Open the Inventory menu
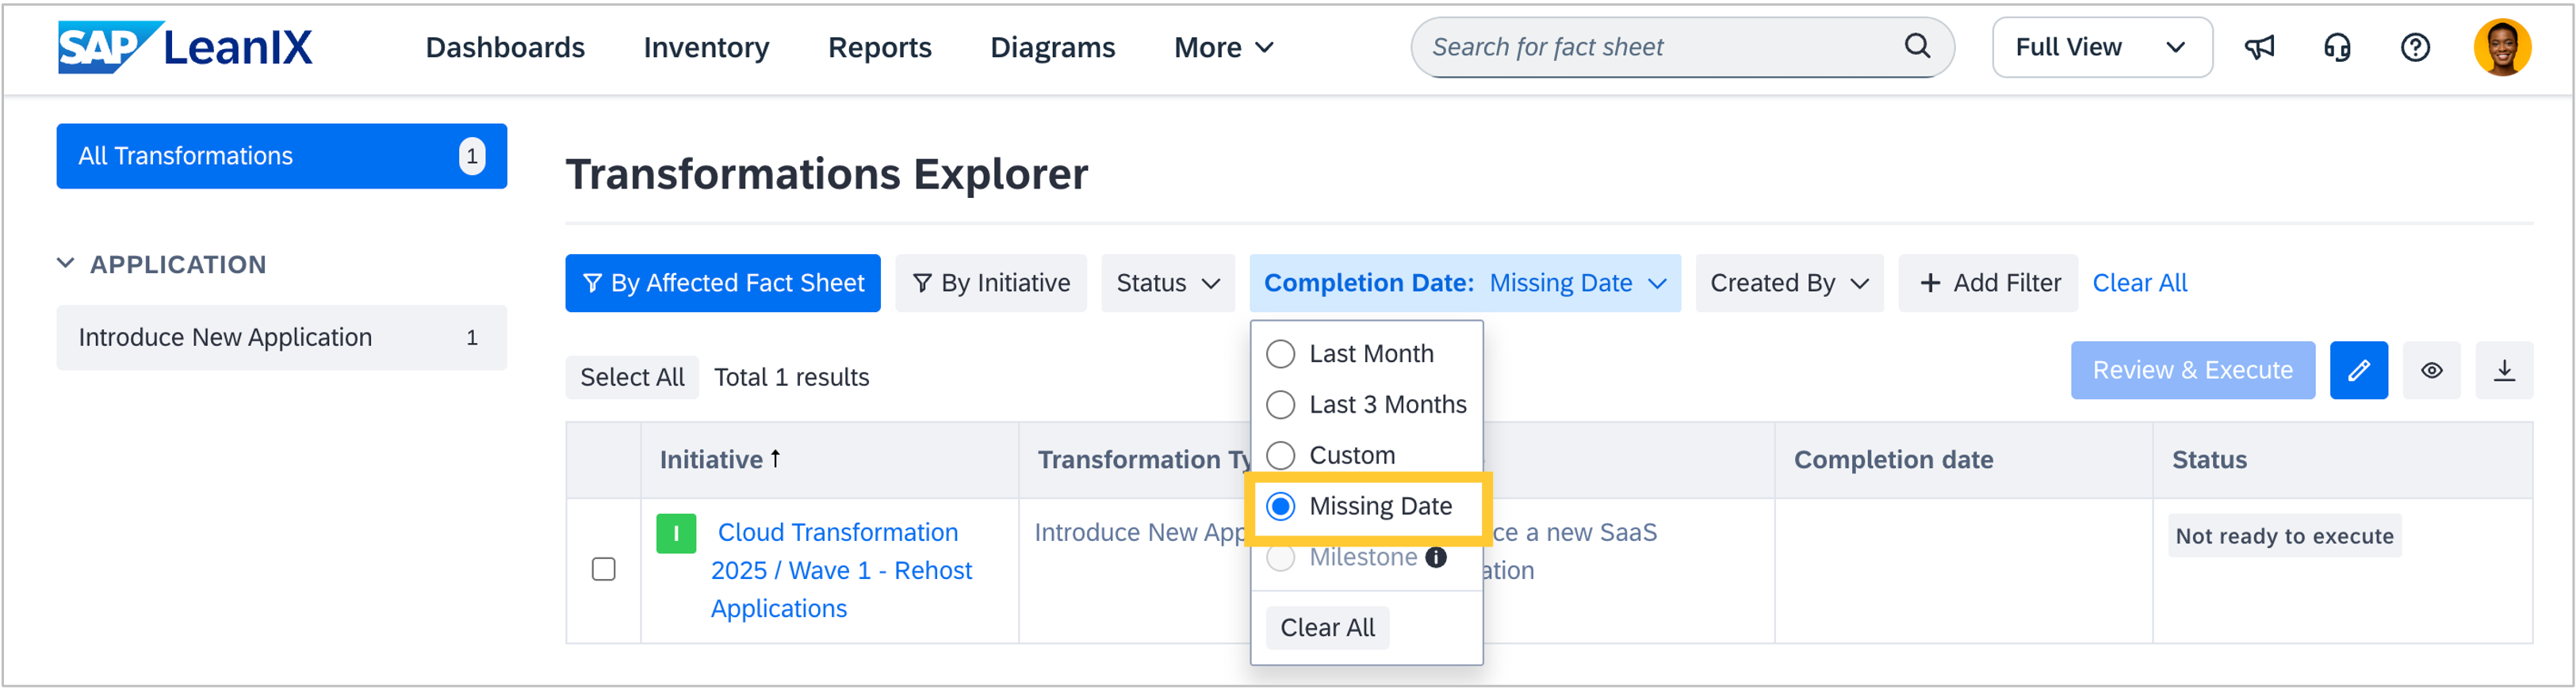 [x=706, y=47]
